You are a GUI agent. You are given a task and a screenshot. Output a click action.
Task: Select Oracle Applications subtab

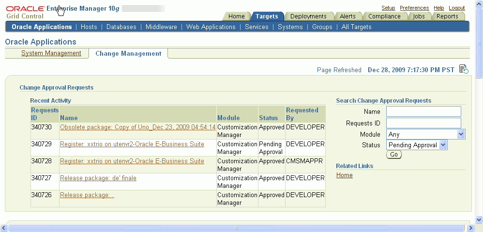(x=42, y=27)
